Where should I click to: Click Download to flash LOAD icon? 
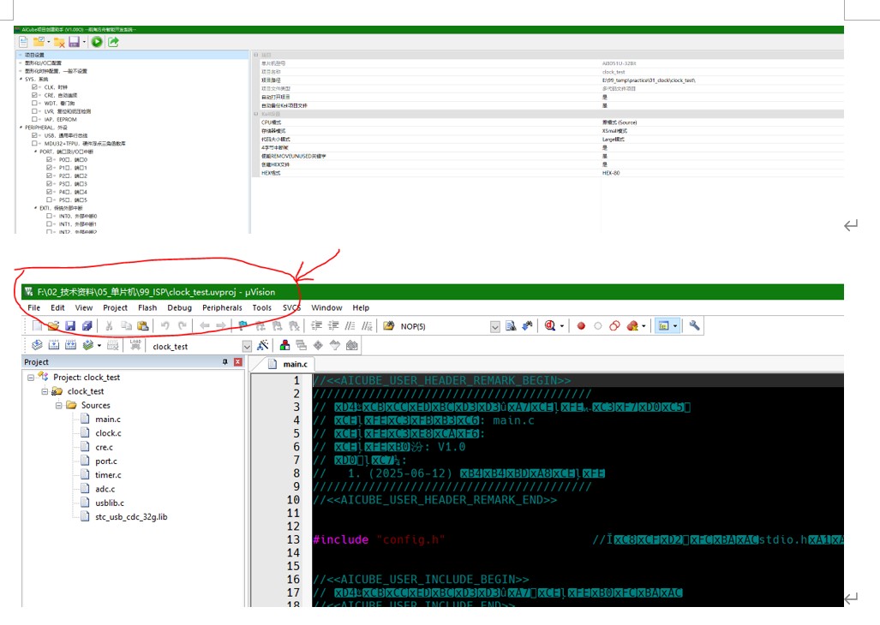pos(135,345)
